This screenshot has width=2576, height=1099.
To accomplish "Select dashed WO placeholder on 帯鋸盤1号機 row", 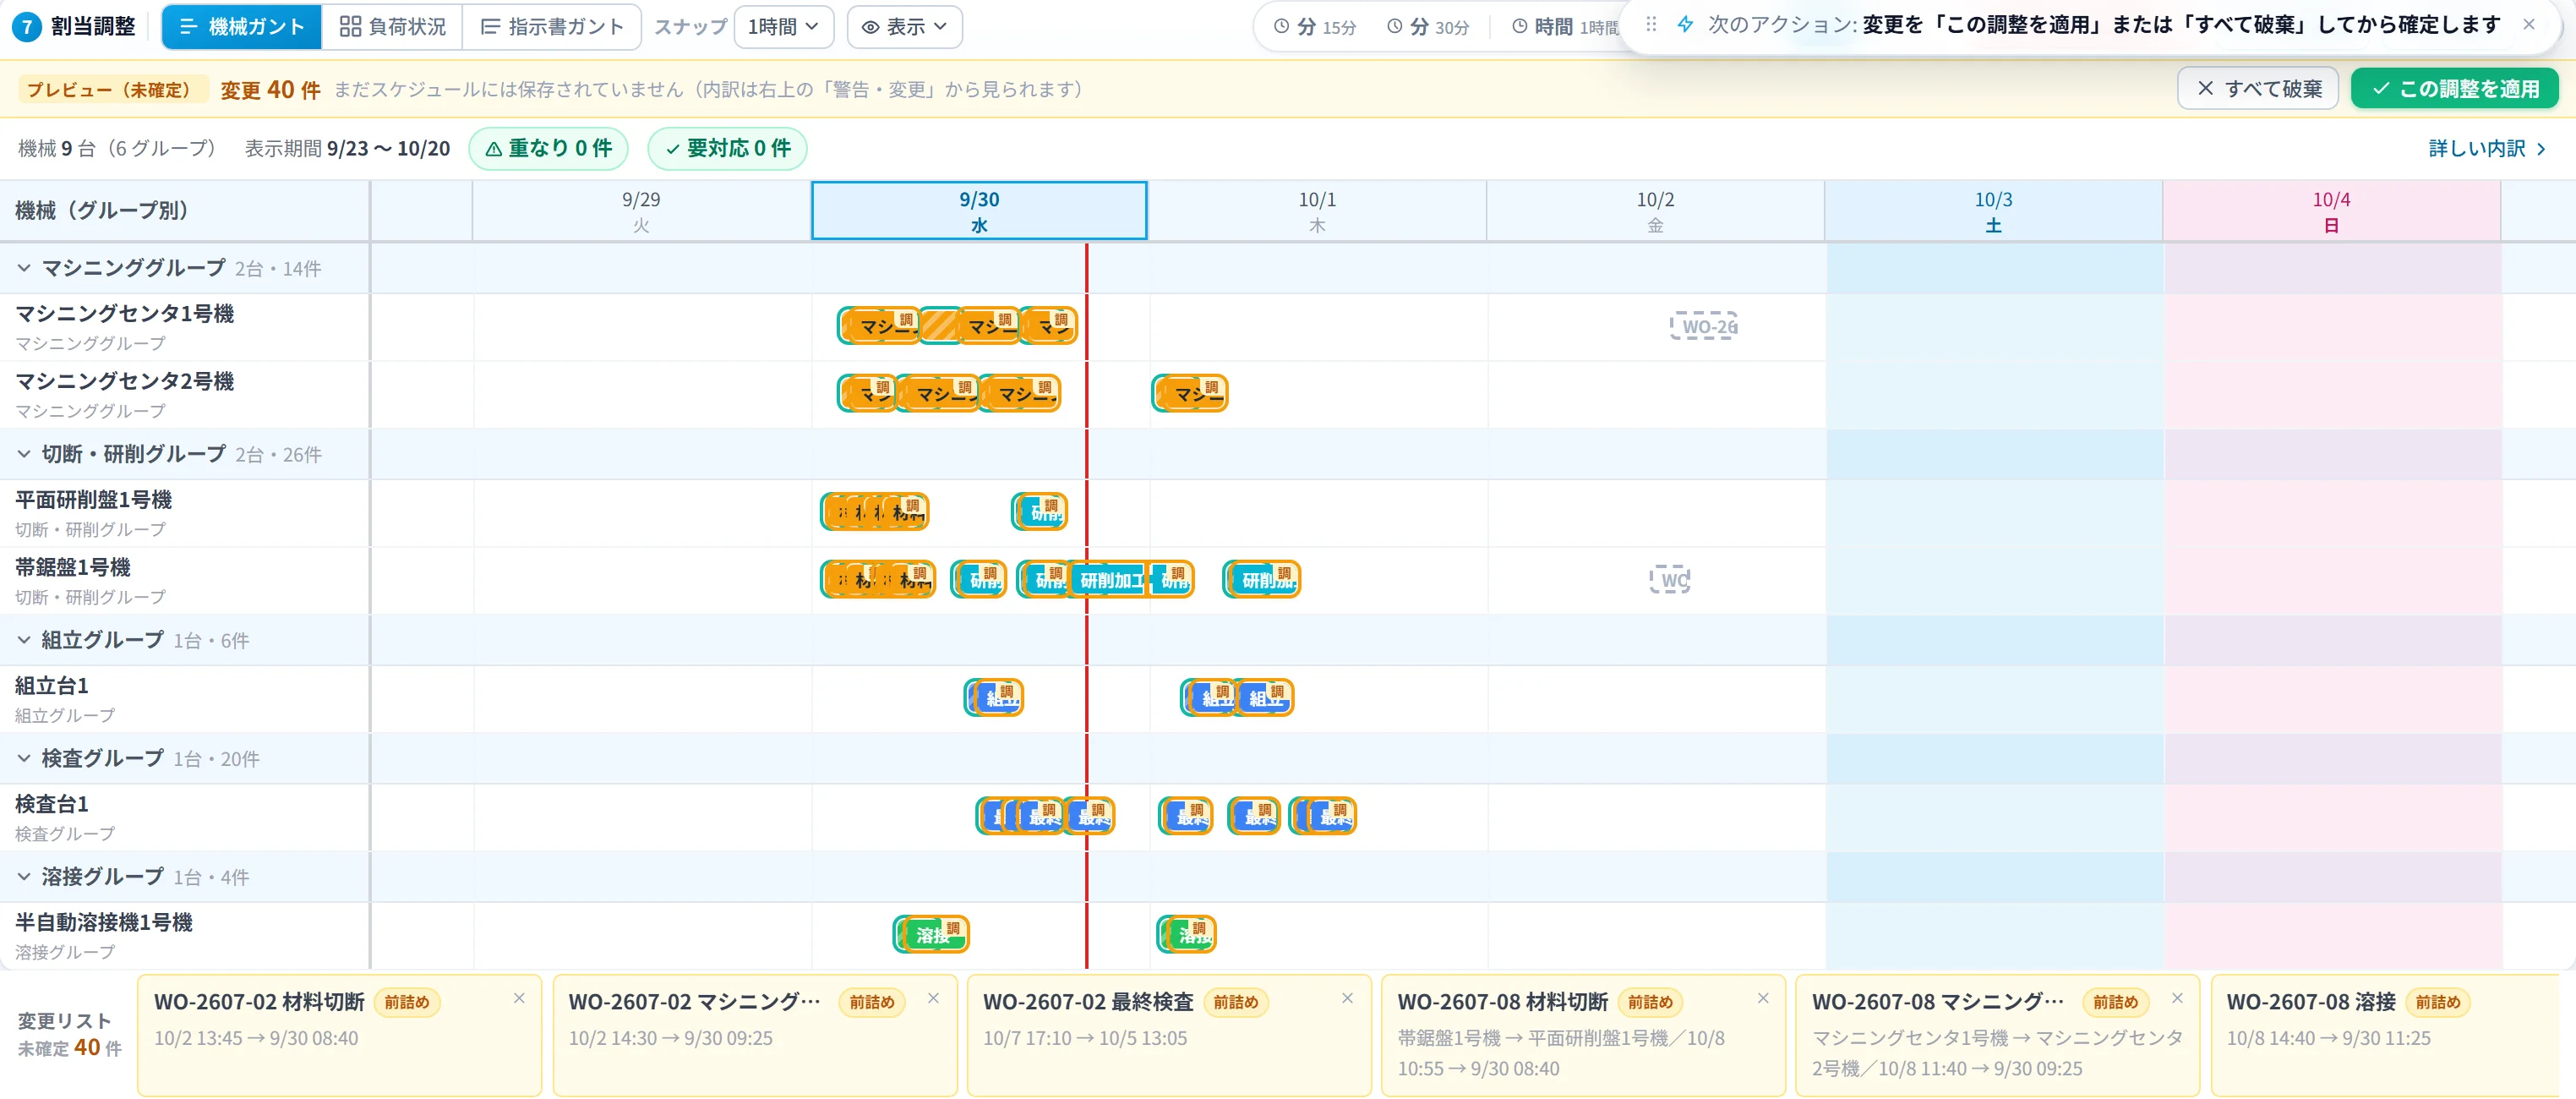I will (1670, 579).
